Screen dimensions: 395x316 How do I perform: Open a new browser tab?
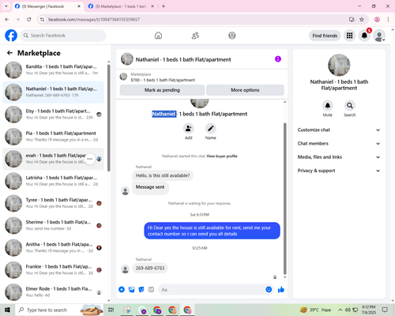(164, 6)
